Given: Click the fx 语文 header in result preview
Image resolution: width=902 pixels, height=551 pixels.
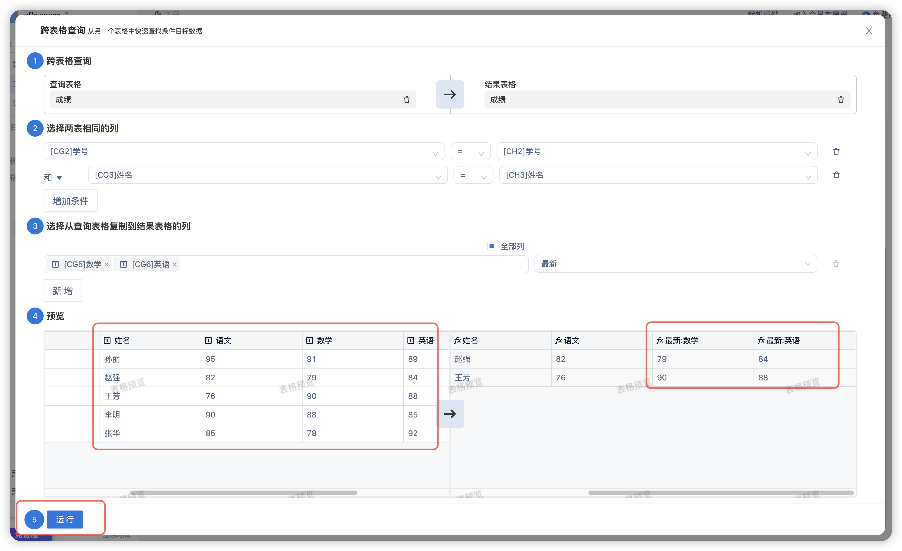Looking at the screenshot, I should (x=602, y=340).
